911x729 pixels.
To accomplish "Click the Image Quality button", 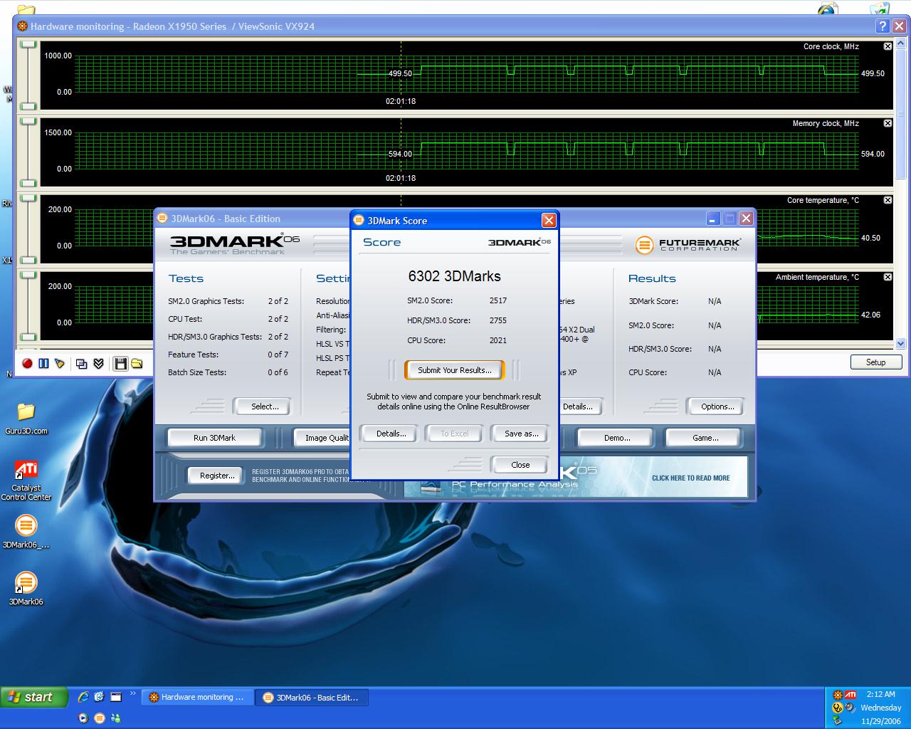I will tap(322, 438).
